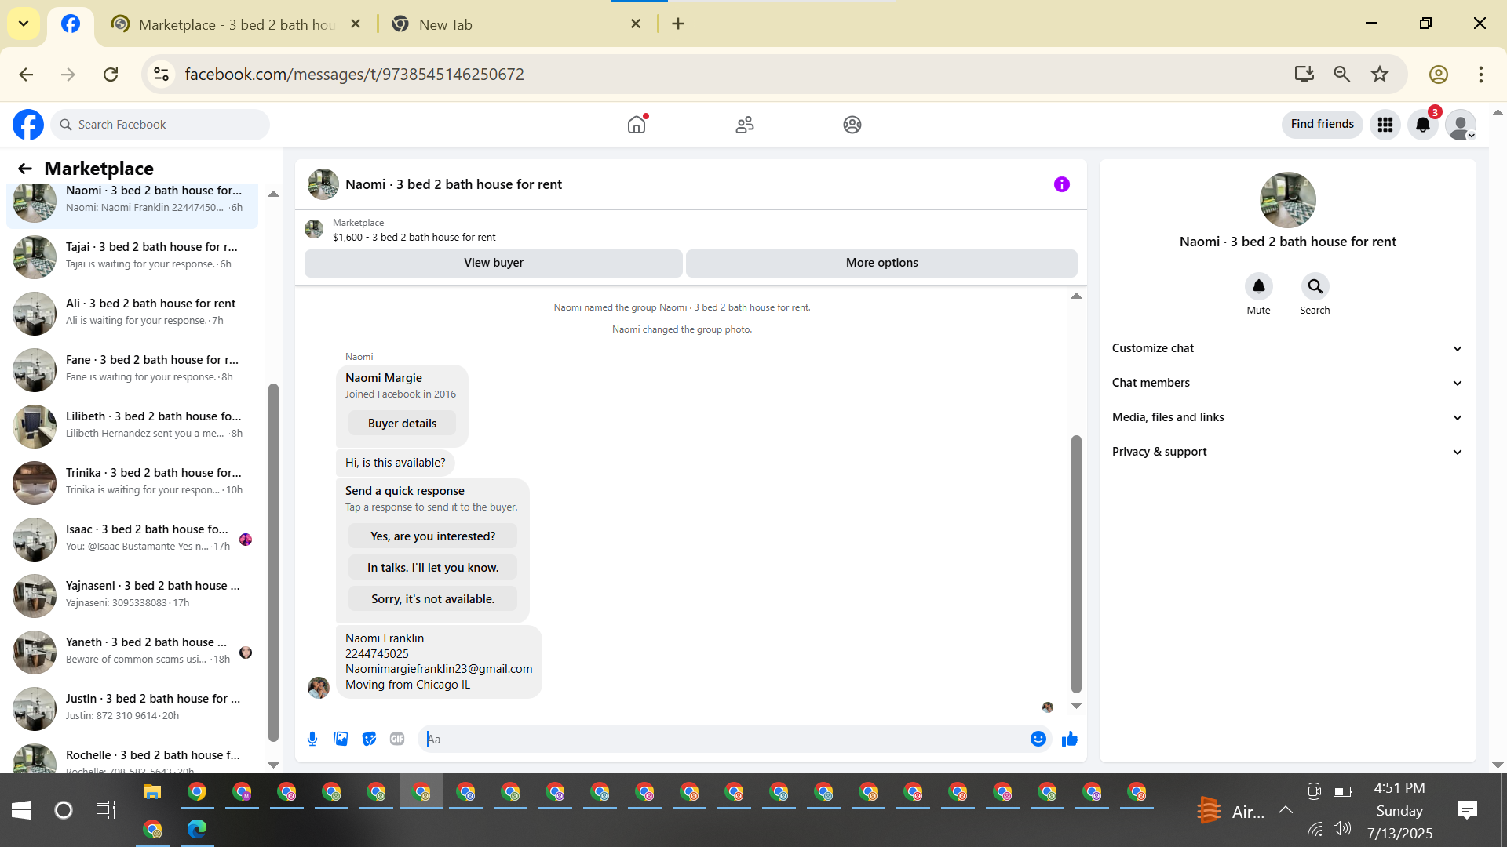Open the Facebook notifications bell

pyautogui.click(x=1422, y=125)
